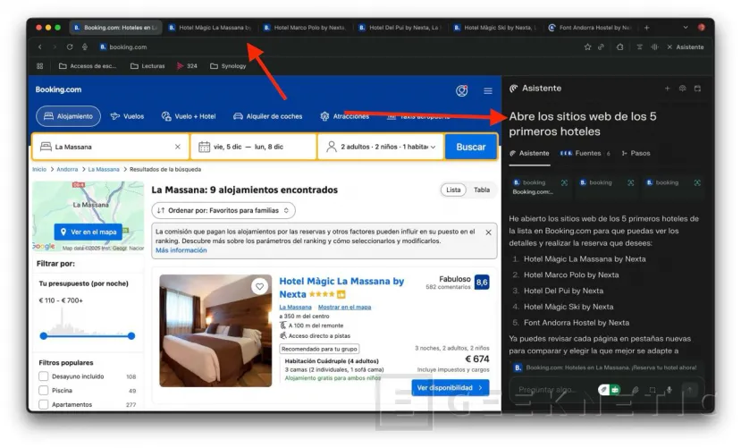Save Hotel Màgic La Massana with heart icon
This screenshot has width=741, height=448.
(259, 286)
